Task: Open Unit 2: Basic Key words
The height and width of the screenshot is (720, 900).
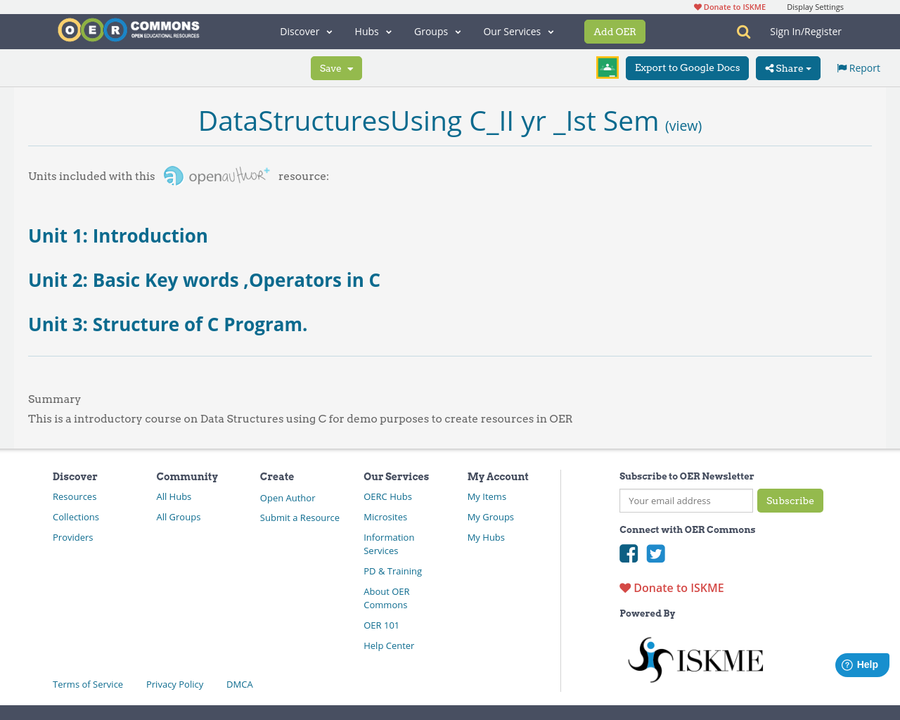Action: click(204, 280)
